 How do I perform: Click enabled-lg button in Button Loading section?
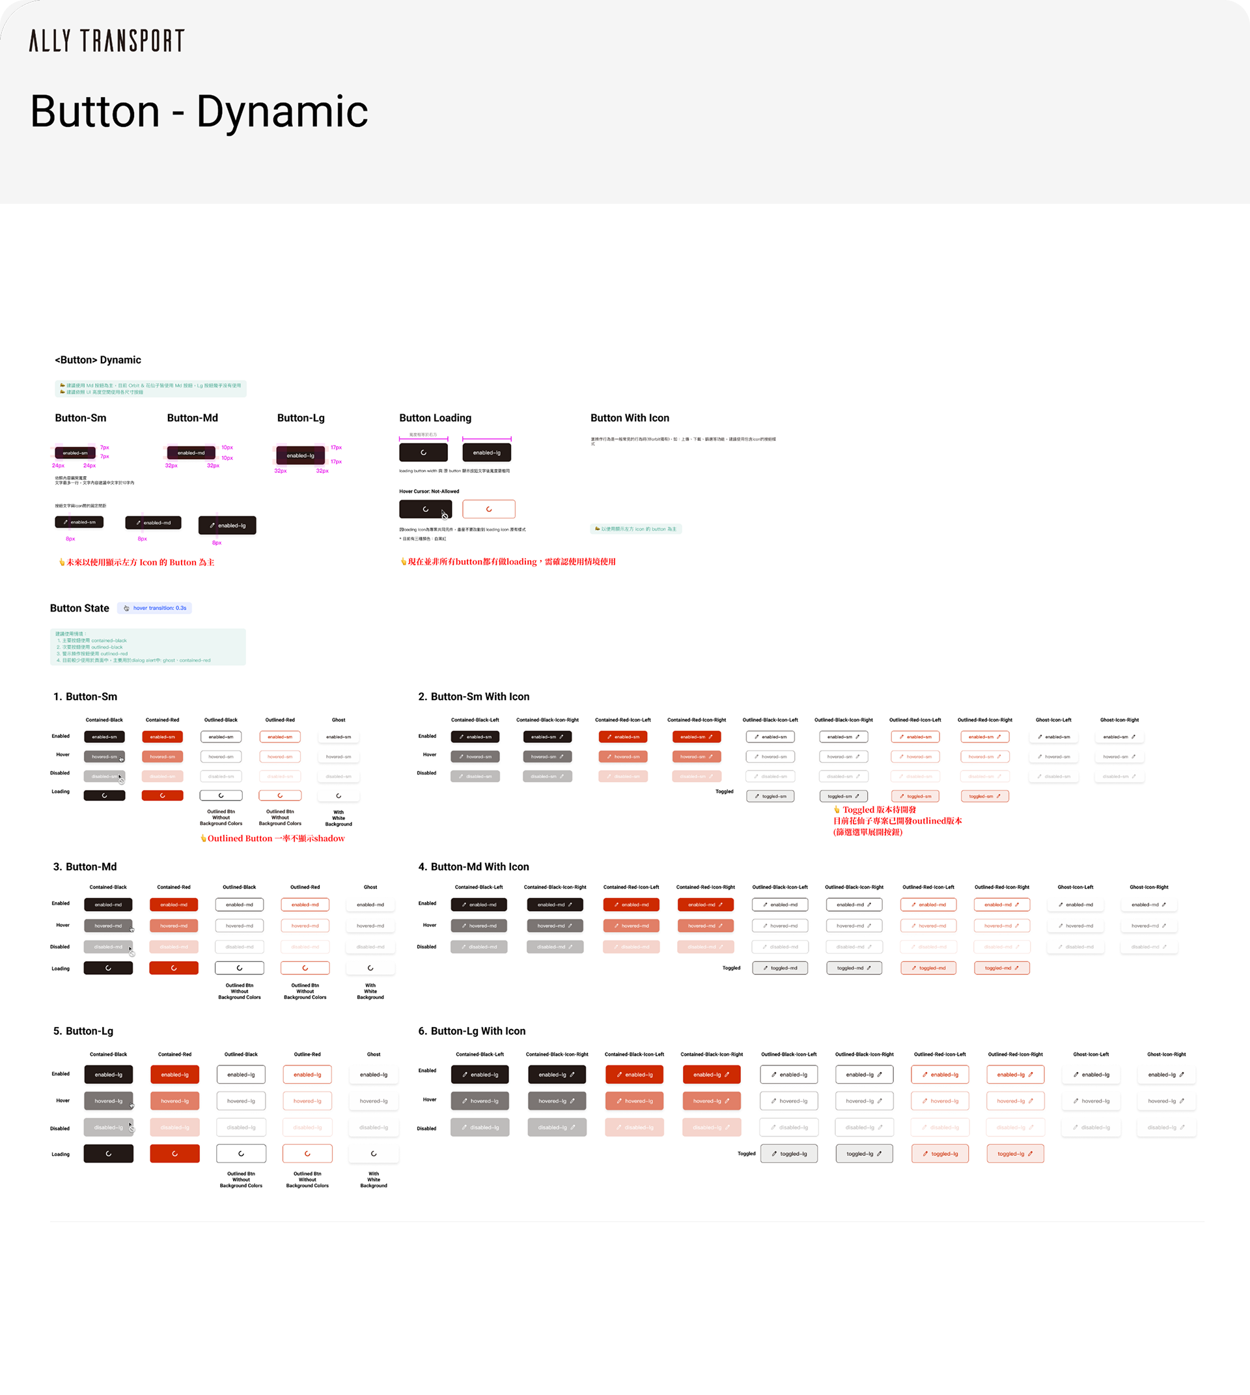tap(486, 453)
